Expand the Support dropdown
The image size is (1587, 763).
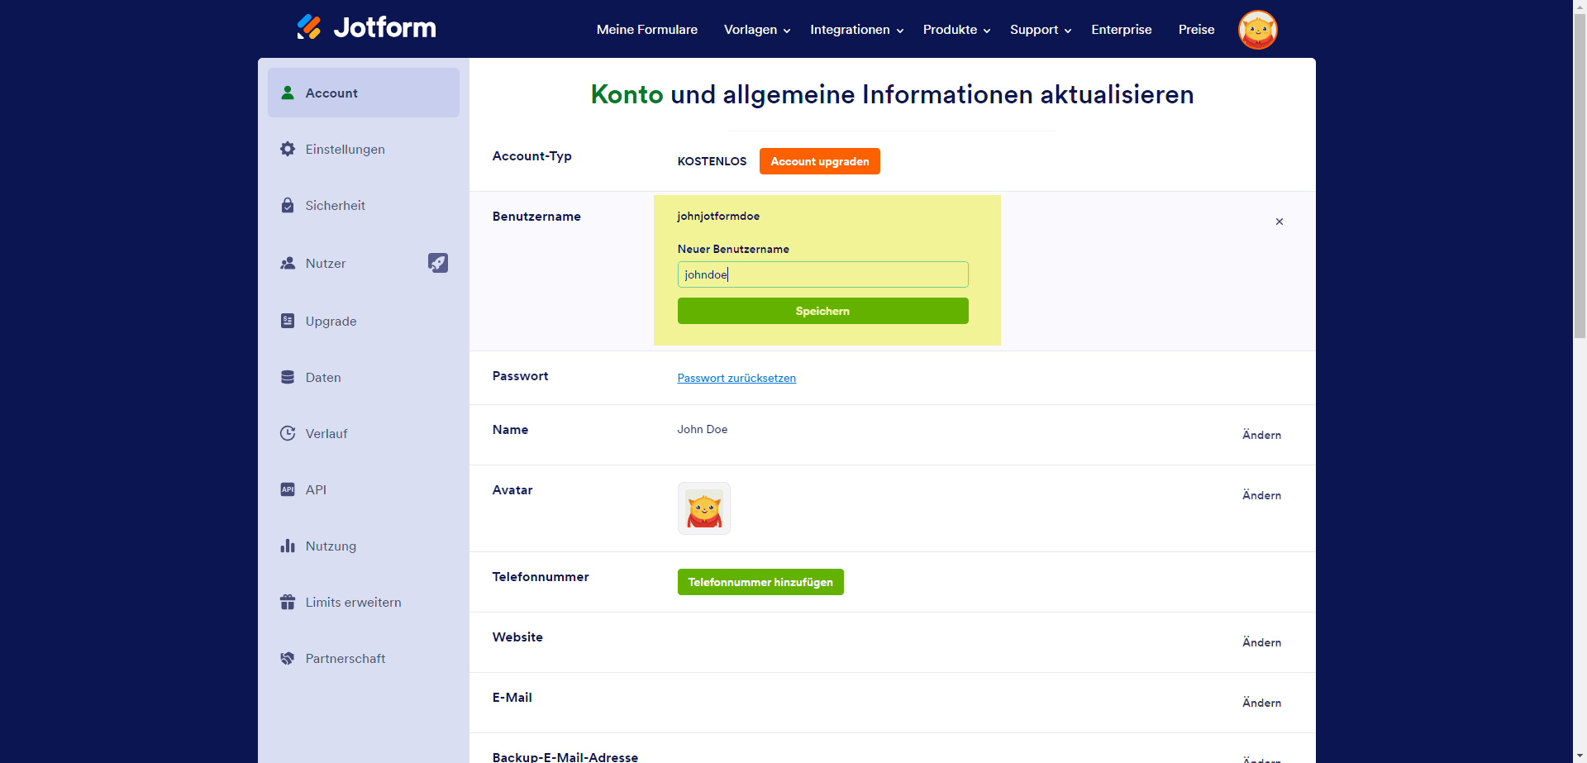[x=1041, y=30]
